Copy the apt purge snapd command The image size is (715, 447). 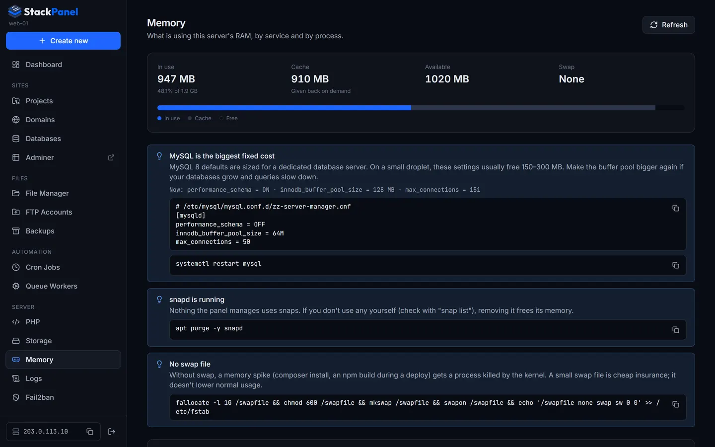[x=676, y=330]
